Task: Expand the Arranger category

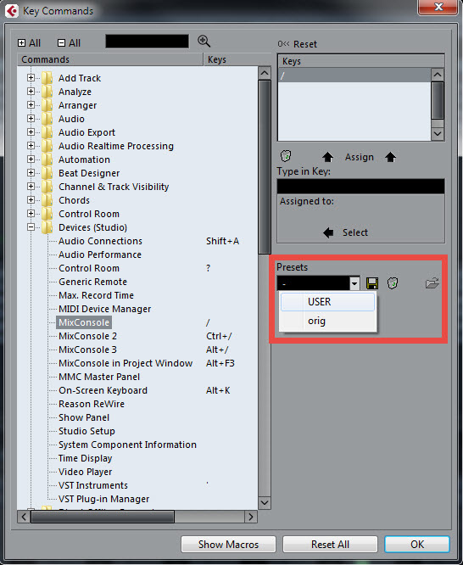Action: point(31,105)
